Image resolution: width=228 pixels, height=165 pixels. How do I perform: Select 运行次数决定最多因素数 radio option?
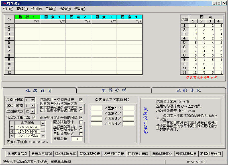81,111
